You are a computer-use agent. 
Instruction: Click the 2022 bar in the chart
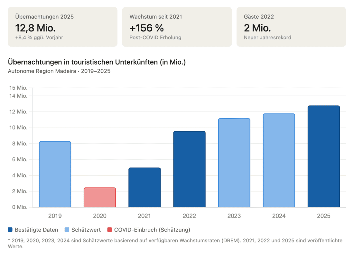click(x=189, y=169)
